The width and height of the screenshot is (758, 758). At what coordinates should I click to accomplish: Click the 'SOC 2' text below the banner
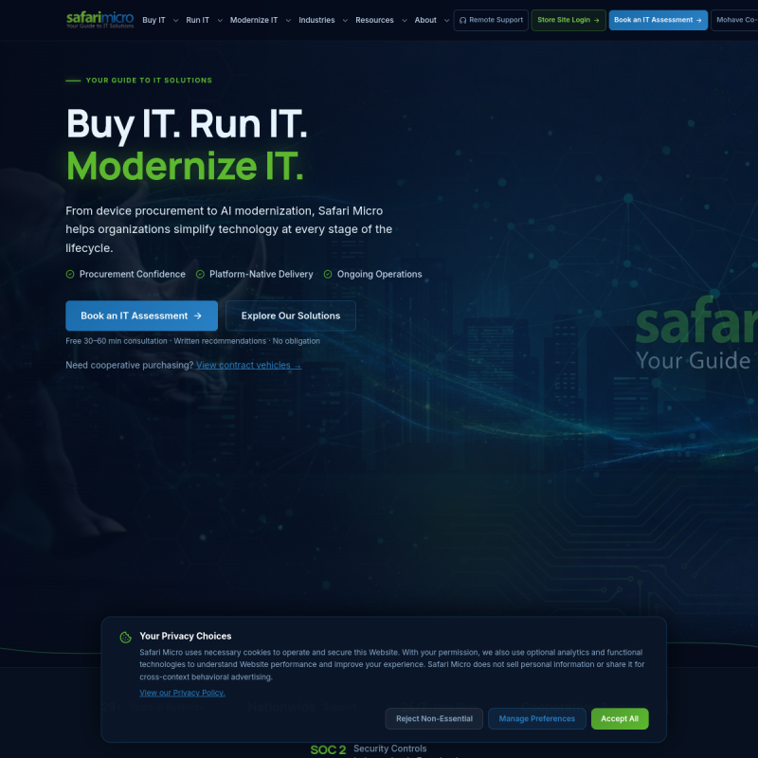pos(328,749)
